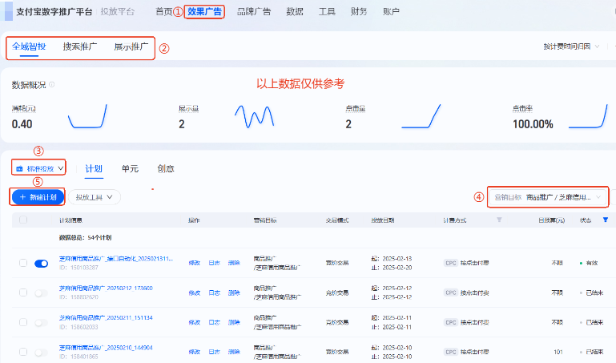This screenshot has width=616, height=363.
Task: Click the 点击率 trend chart
Action: click(588, 116)
